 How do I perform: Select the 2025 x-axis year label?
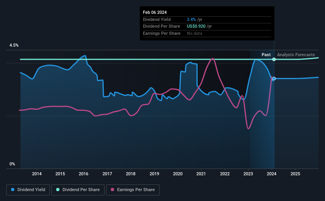tap(295, 174)
